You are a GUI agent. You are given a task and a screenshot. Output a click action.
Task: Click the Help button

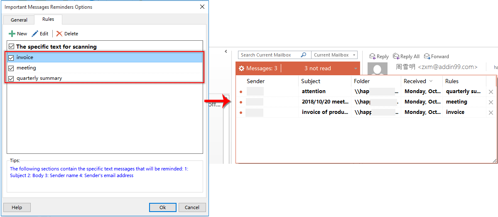17,207
